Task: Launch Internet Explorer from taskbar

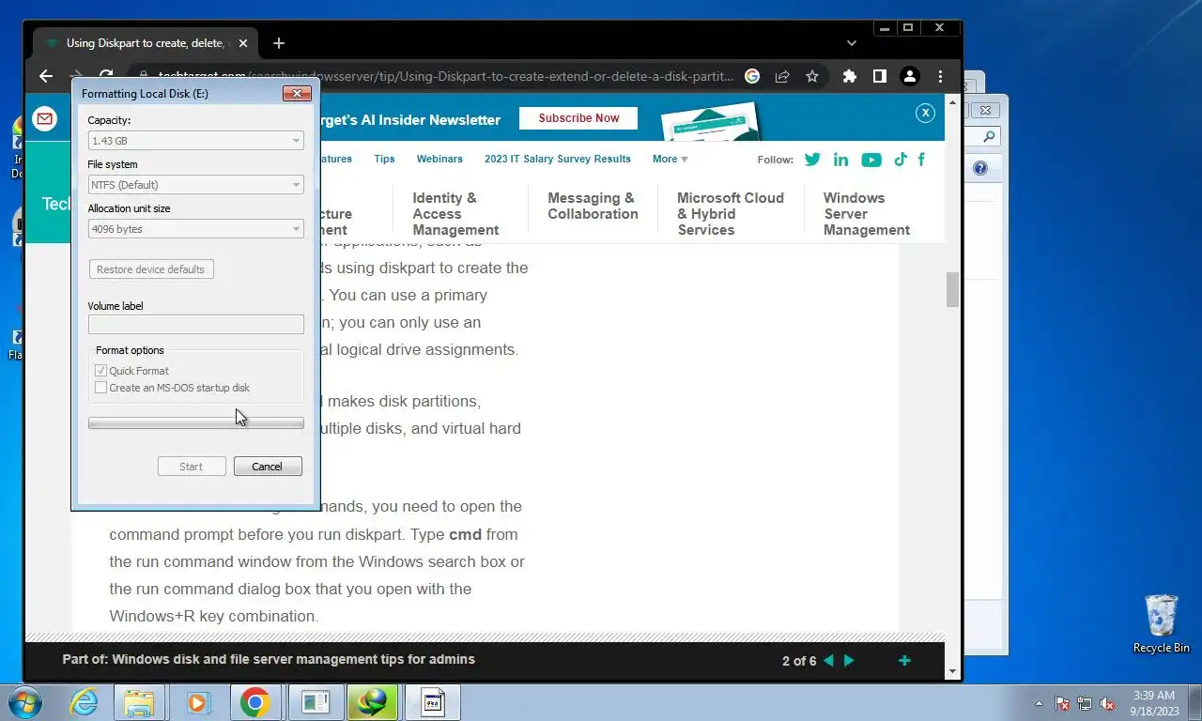Action: point(85,702)
